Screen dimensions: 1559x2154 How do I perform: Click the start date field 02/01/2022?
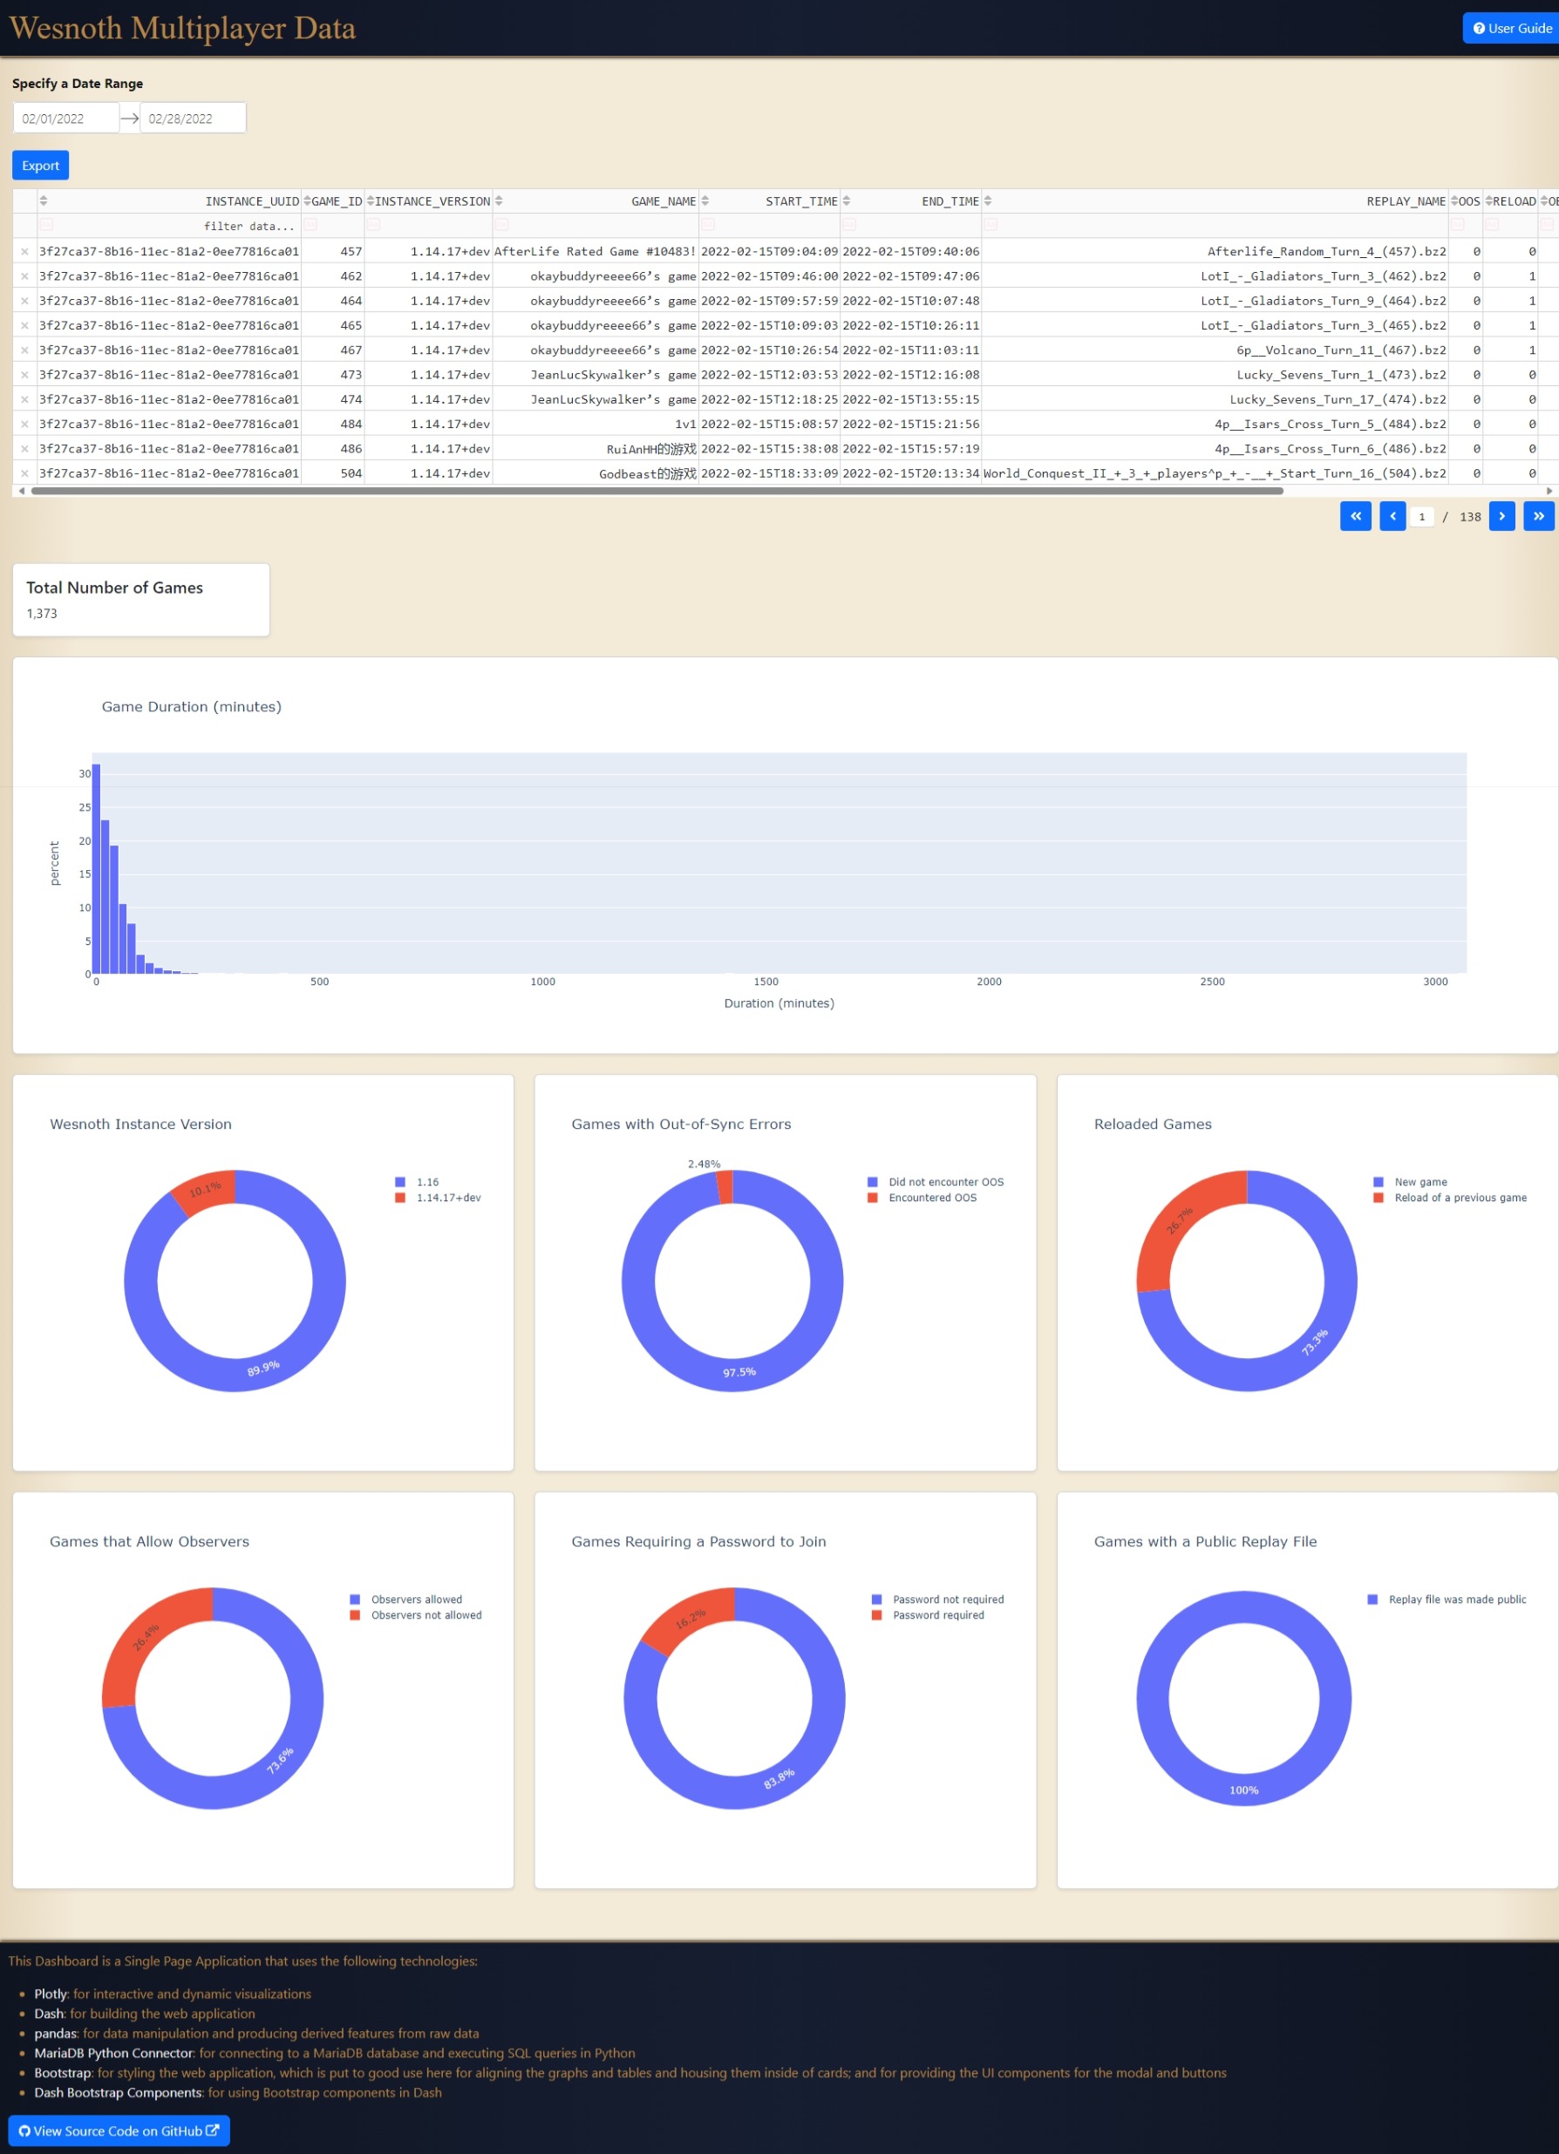[x=65, y=119]
